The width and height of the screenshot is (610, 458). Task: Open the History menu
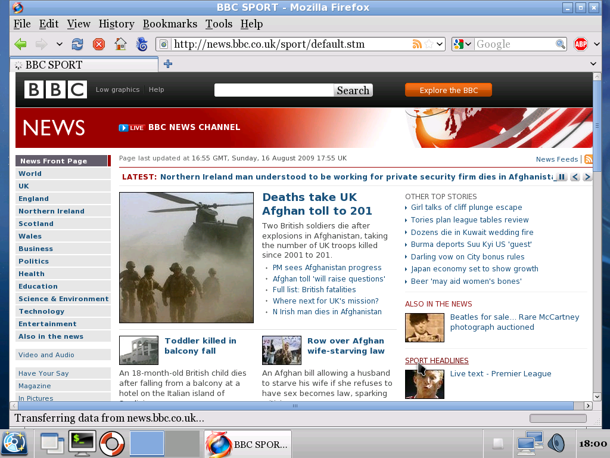[x=116, y=24]
